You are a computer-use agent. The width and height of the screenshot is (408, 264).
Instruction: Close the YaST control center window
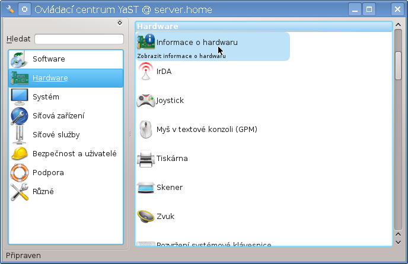point(397,9)
